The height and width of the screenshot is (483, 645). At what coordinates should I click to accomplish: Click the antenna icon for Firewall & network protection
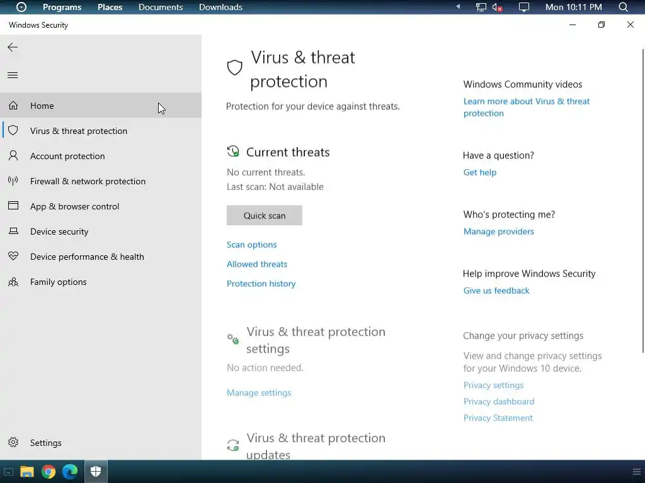[13, 180]
